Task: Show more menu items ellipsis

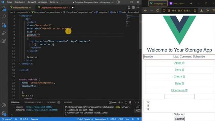Action: [62, 2]
